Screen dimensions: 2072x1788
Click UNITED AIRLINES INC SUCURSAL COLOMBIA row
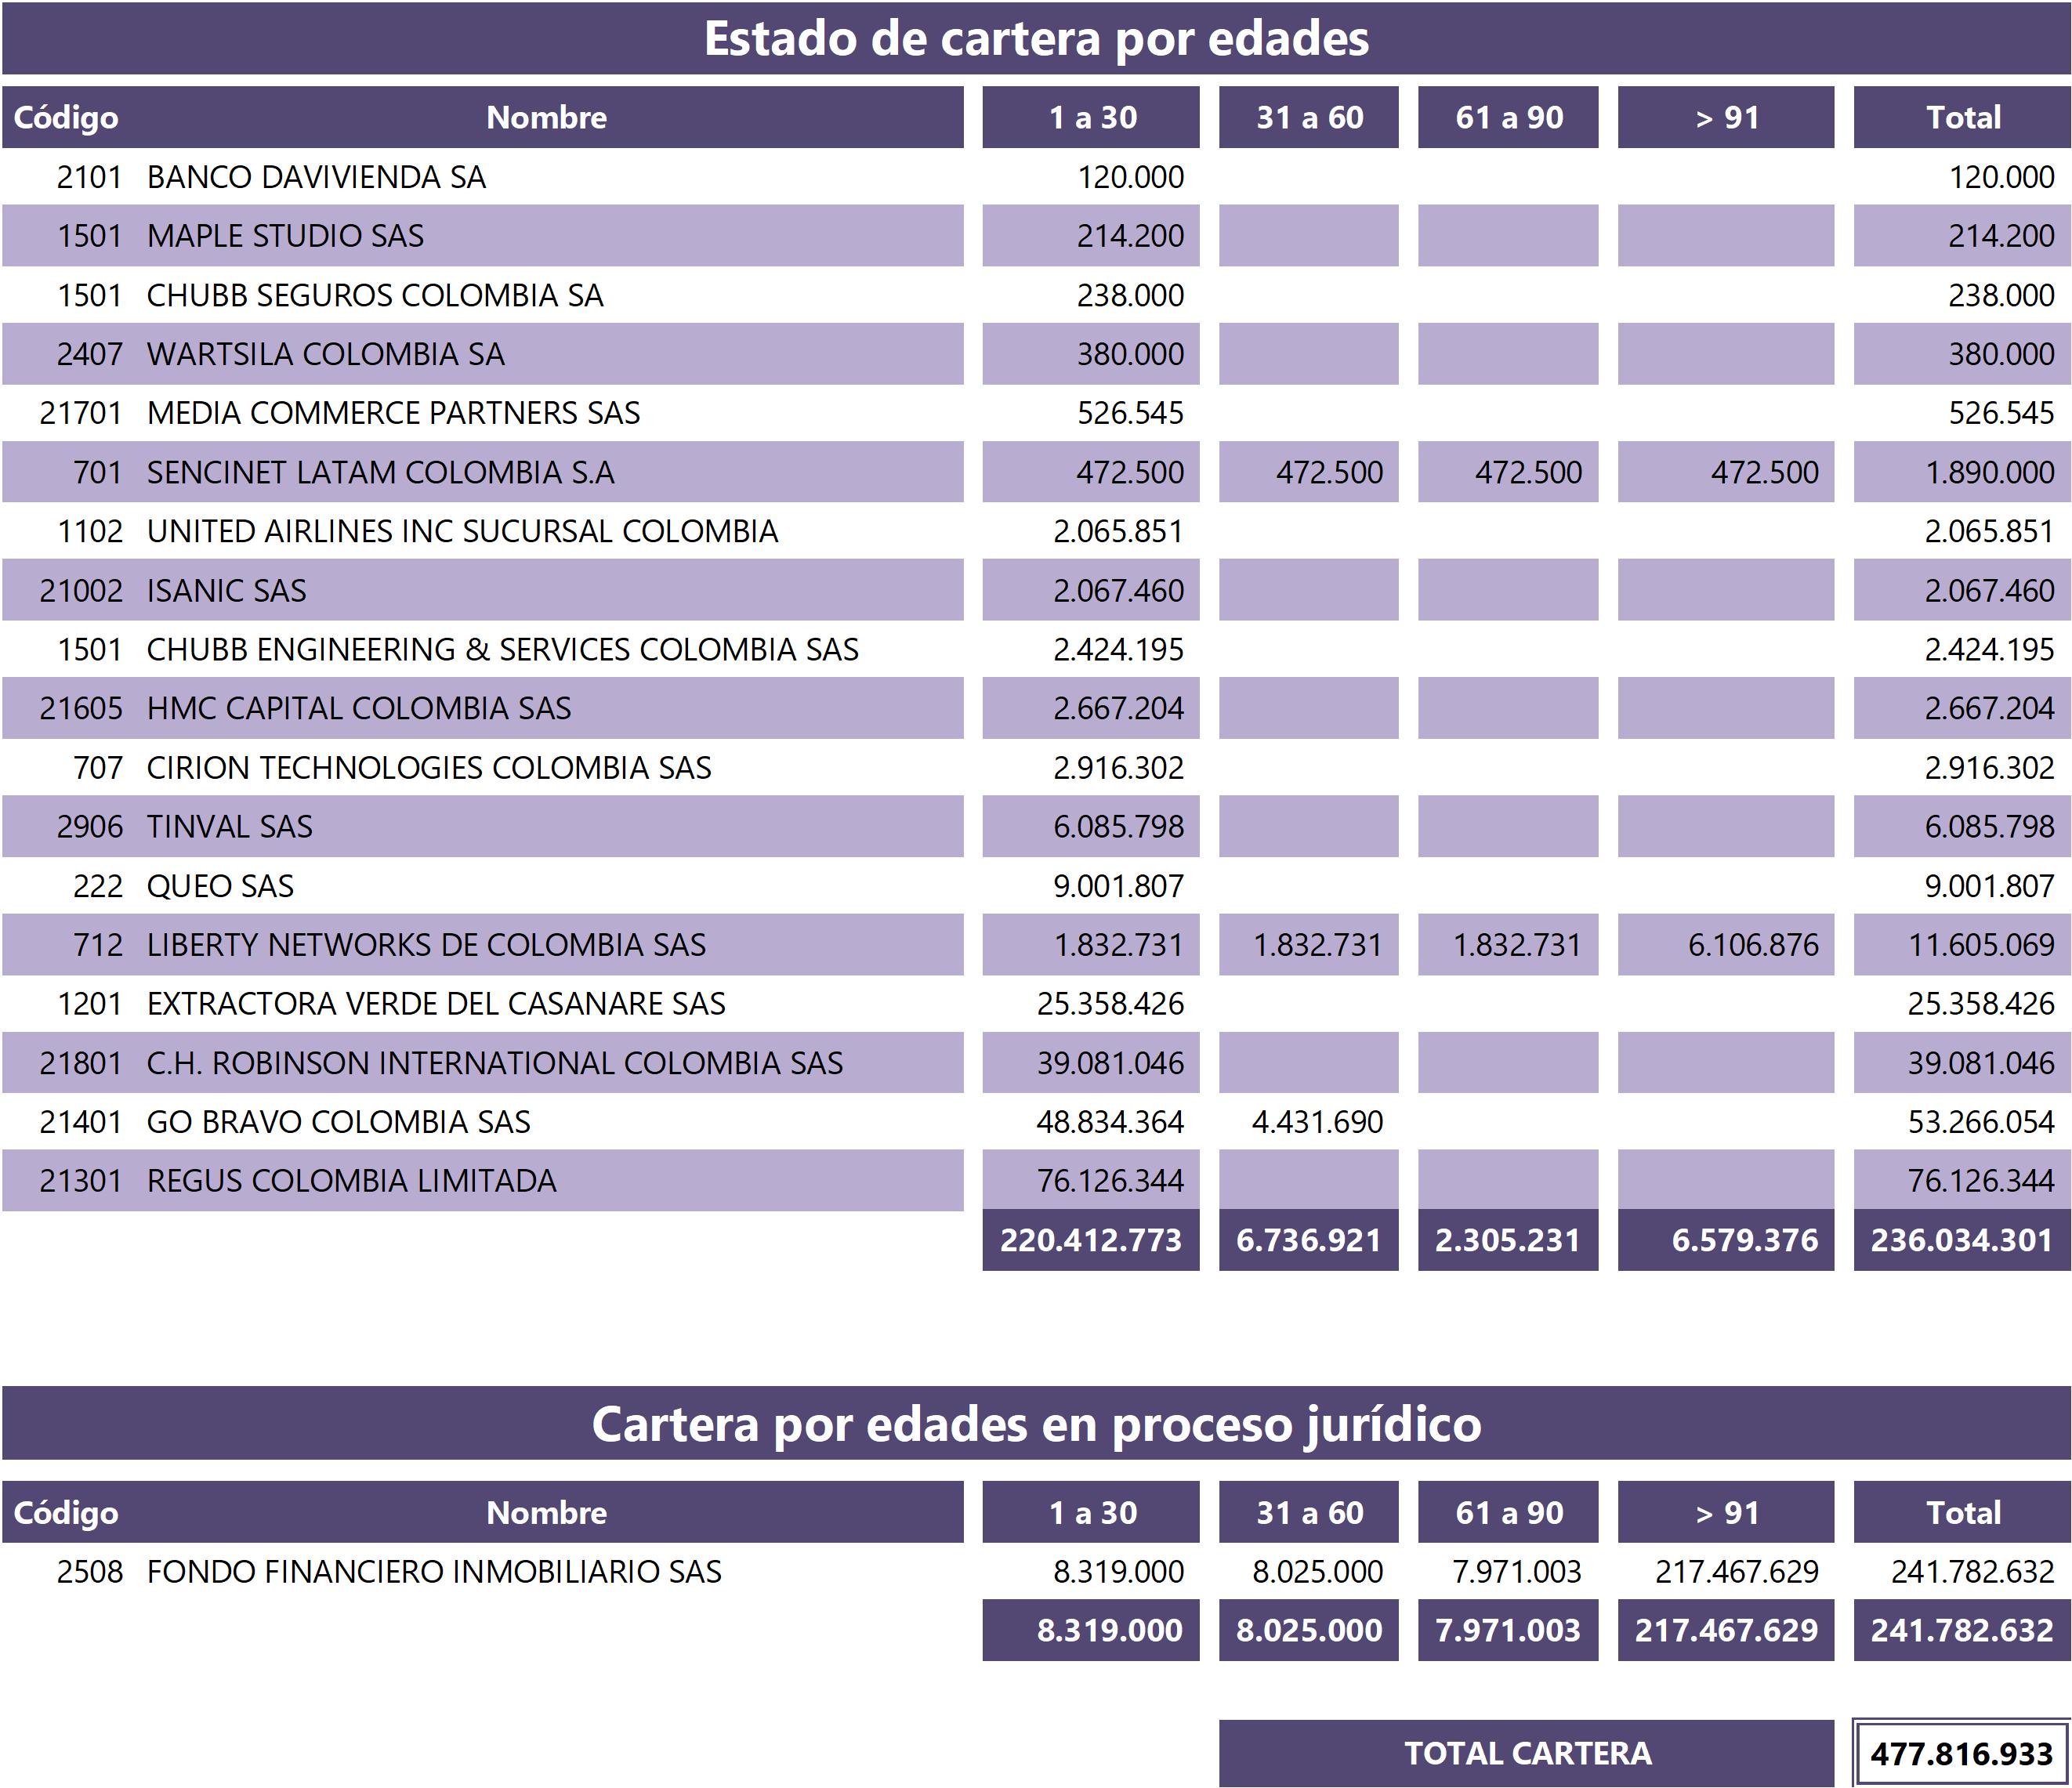pos(462,531)
